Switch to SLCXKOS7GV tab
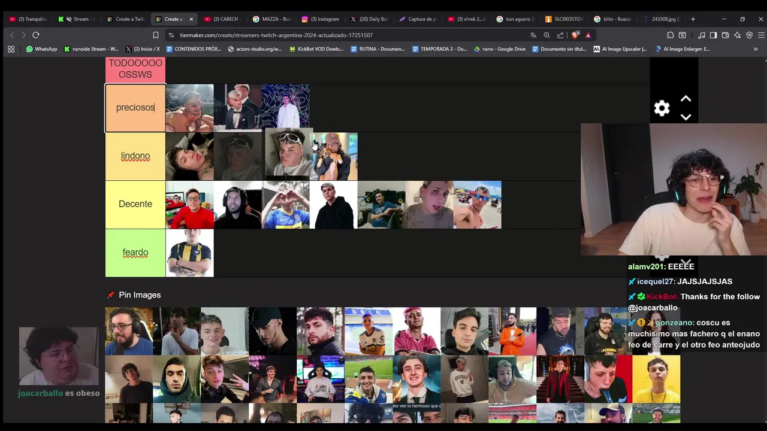This screenshot has width=767, height=431. point(564,19)
